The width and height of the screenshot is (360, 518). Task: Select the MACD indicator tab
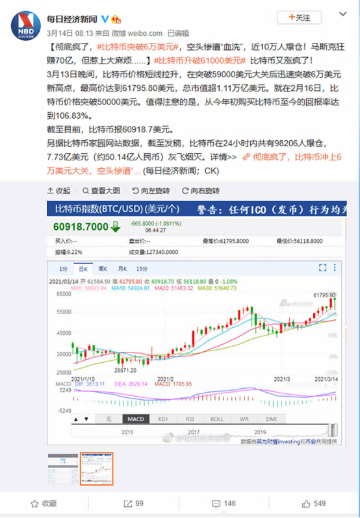[x=136, y=419]
